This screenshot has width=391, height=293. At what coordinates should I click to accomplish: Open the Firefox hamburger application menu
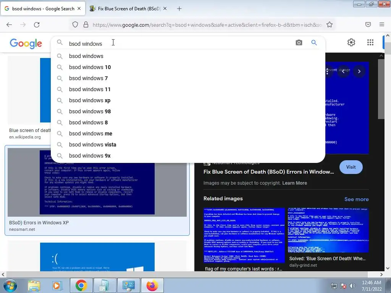[x=382, y=24]
